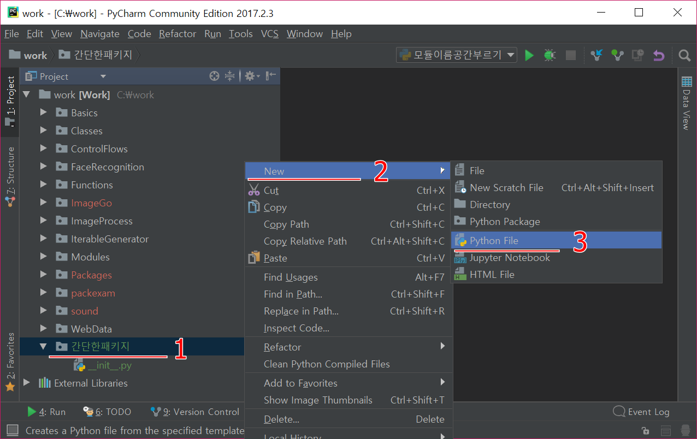Open the Version Control tool window

tap(195, 412)
